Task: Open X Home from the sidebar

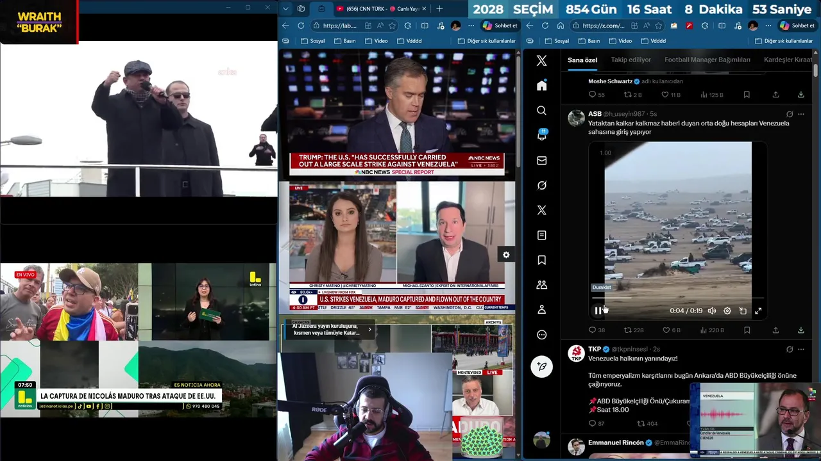Action: [x=542, y=86]
